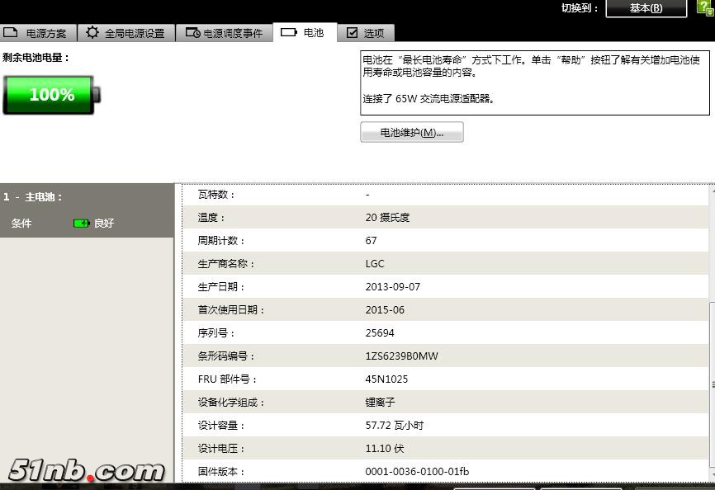Screen dimensions: 715x490
Task: Click the 设计容量 row label
Action: point(221,426)
